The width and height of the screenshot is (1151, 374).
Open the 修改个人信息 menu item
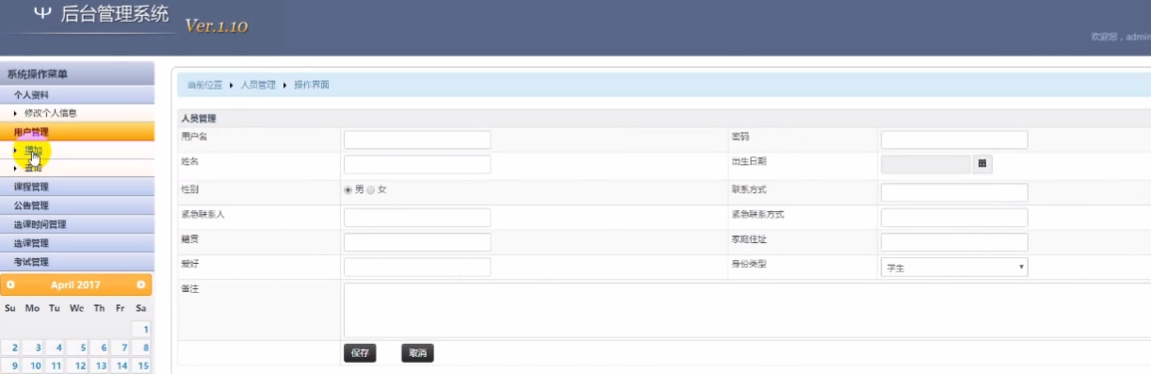pyautogui.click(x=50, y=113)
